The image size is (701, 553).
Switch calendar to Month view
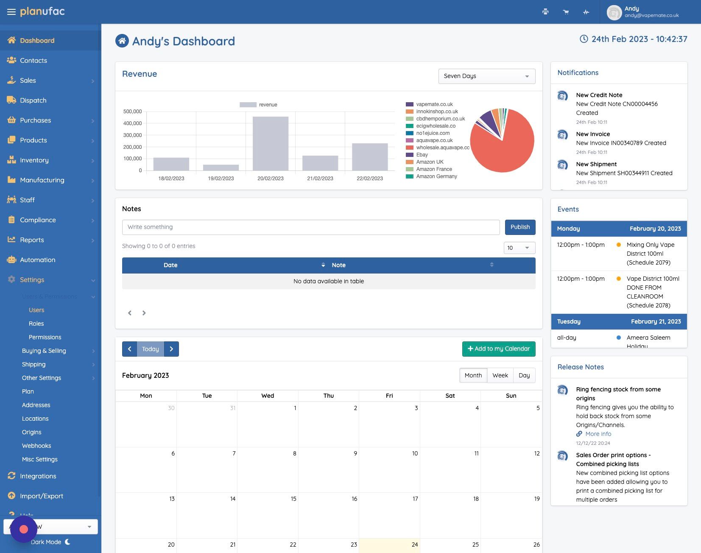point(473,375)
